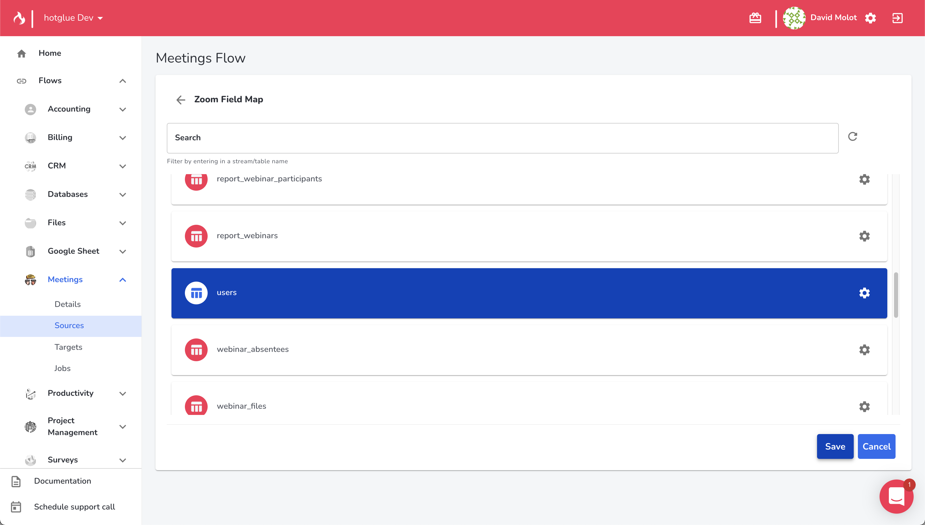925x525 pixels.
Task: Open settings gear for webinar_absentees stream
Action: click(864, 350)
